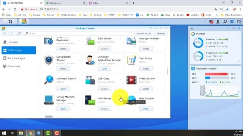Click the Package Center vertical scrollbar
243x136 pixels.
point(167,71)
